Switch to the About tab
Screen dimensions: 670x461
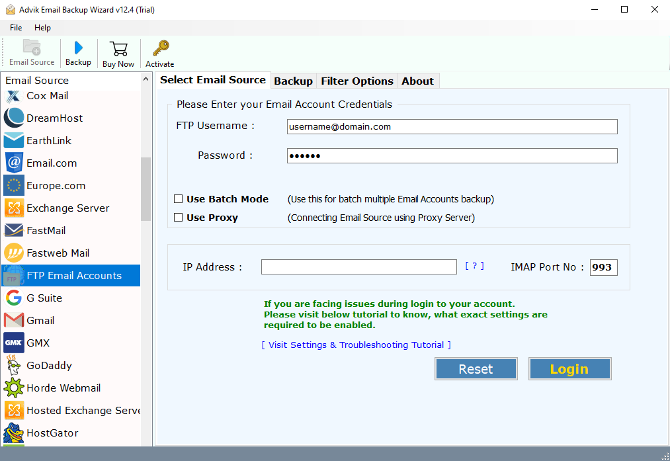click(417, 81)
